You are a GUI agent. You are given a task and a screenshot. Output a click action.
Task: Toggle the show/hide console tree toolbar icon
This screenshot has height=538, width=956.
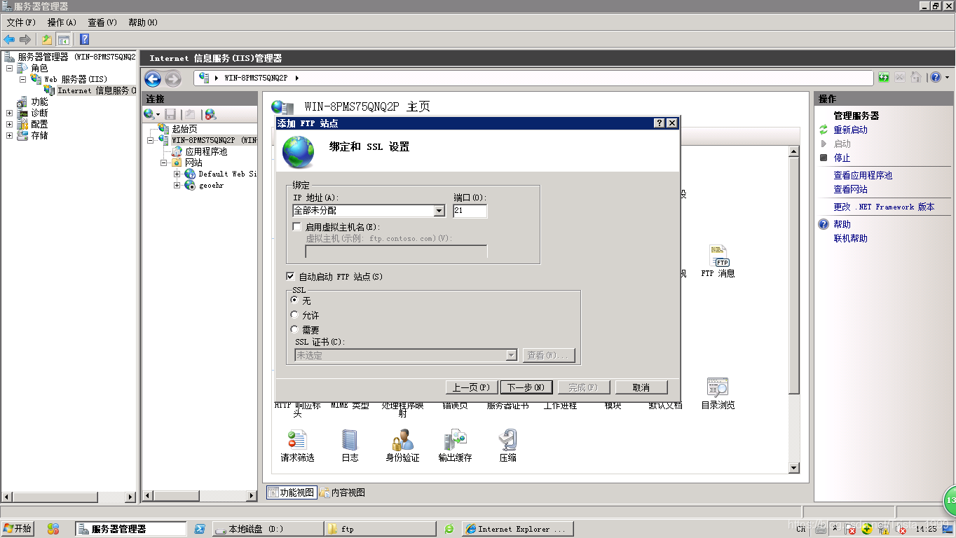tap(64, 39)
